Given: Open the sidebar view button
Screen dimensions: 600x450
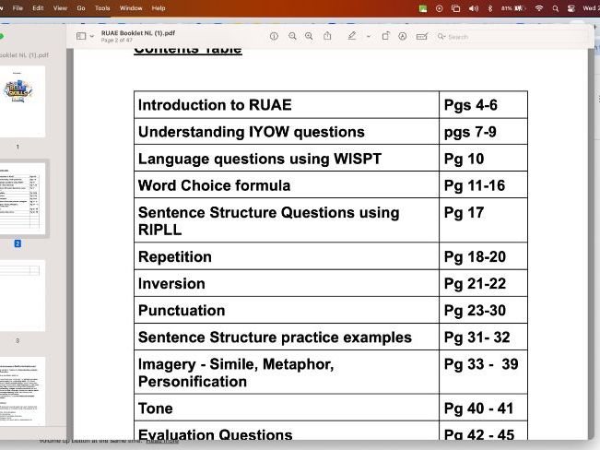Looking at the screenshot, I should click(81, 36).
